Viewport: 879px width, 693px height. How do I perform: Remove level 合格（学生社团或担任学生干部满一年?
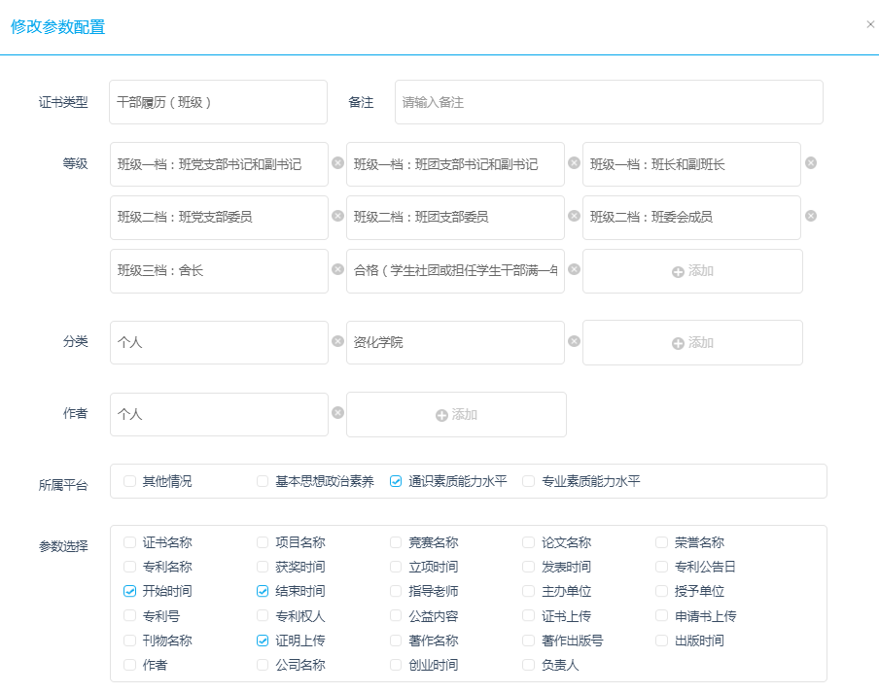click(x=574, y=269)
